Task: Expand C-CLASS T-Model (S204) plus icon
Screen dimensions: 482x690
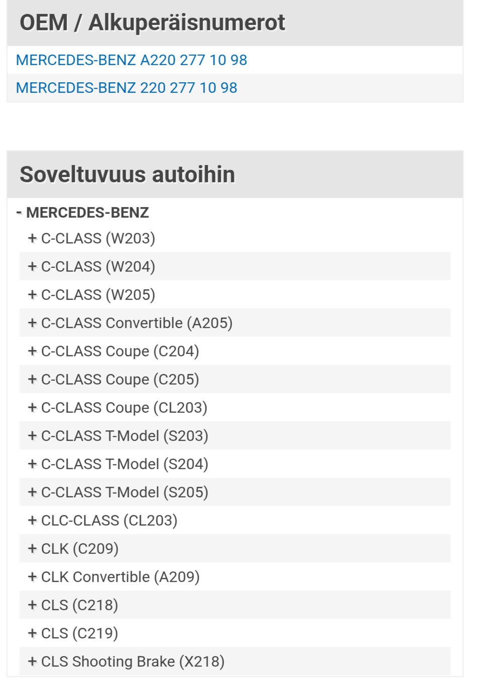Action: (x=33, y=464)
